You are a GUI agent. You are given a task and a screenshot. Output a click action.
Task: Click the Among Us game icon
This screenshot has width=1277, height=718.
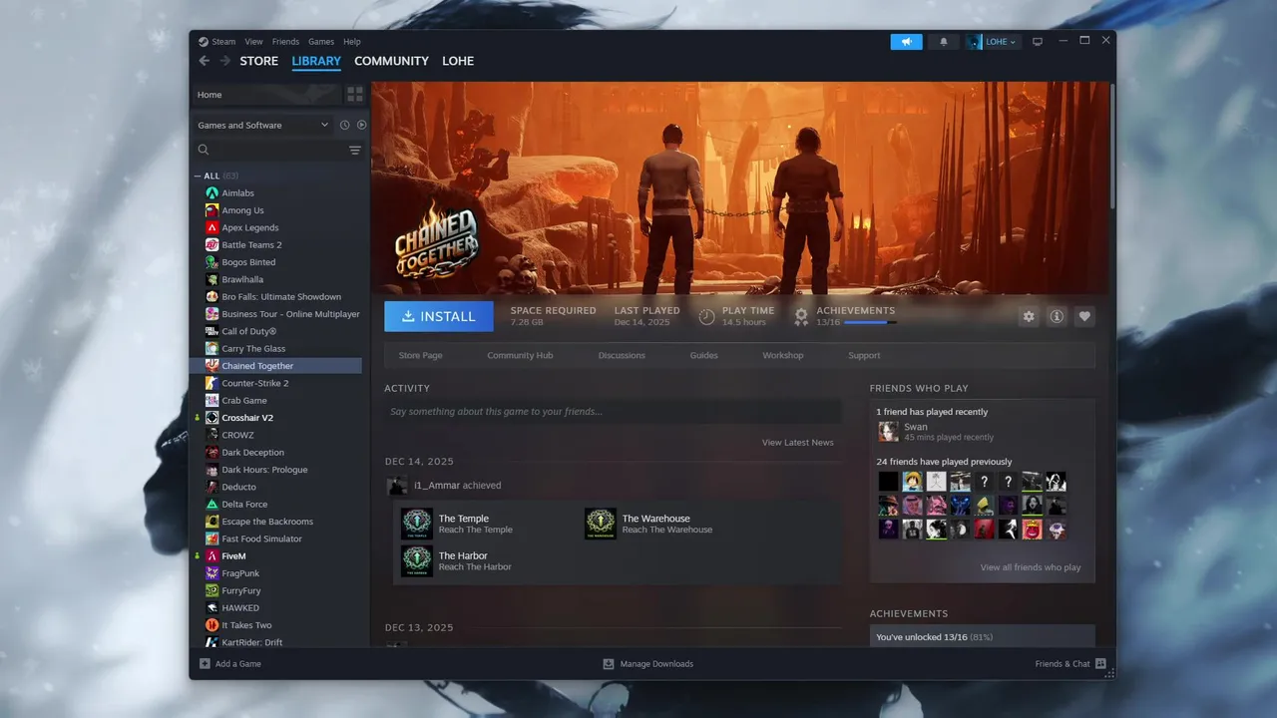(x=212, y=210)
